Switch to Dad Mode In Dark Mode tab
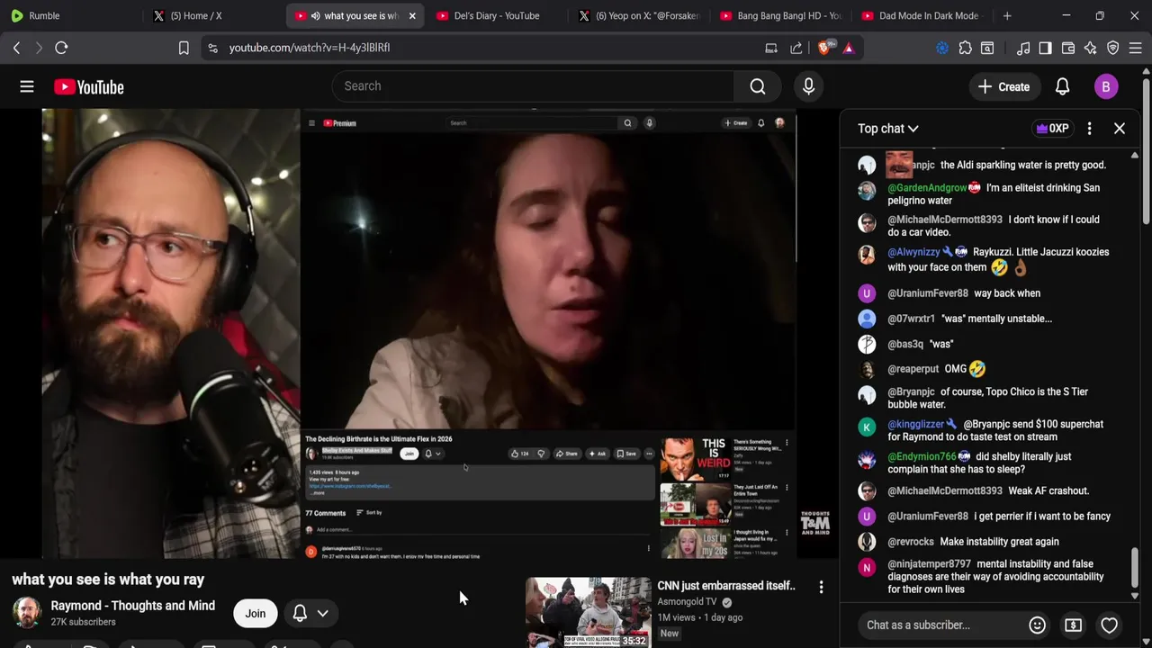 tap(922, 15)
